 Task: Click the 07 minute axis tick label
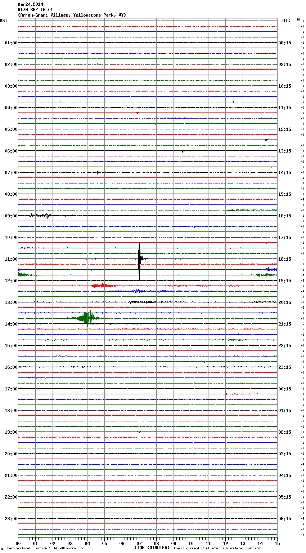point(139,543)
